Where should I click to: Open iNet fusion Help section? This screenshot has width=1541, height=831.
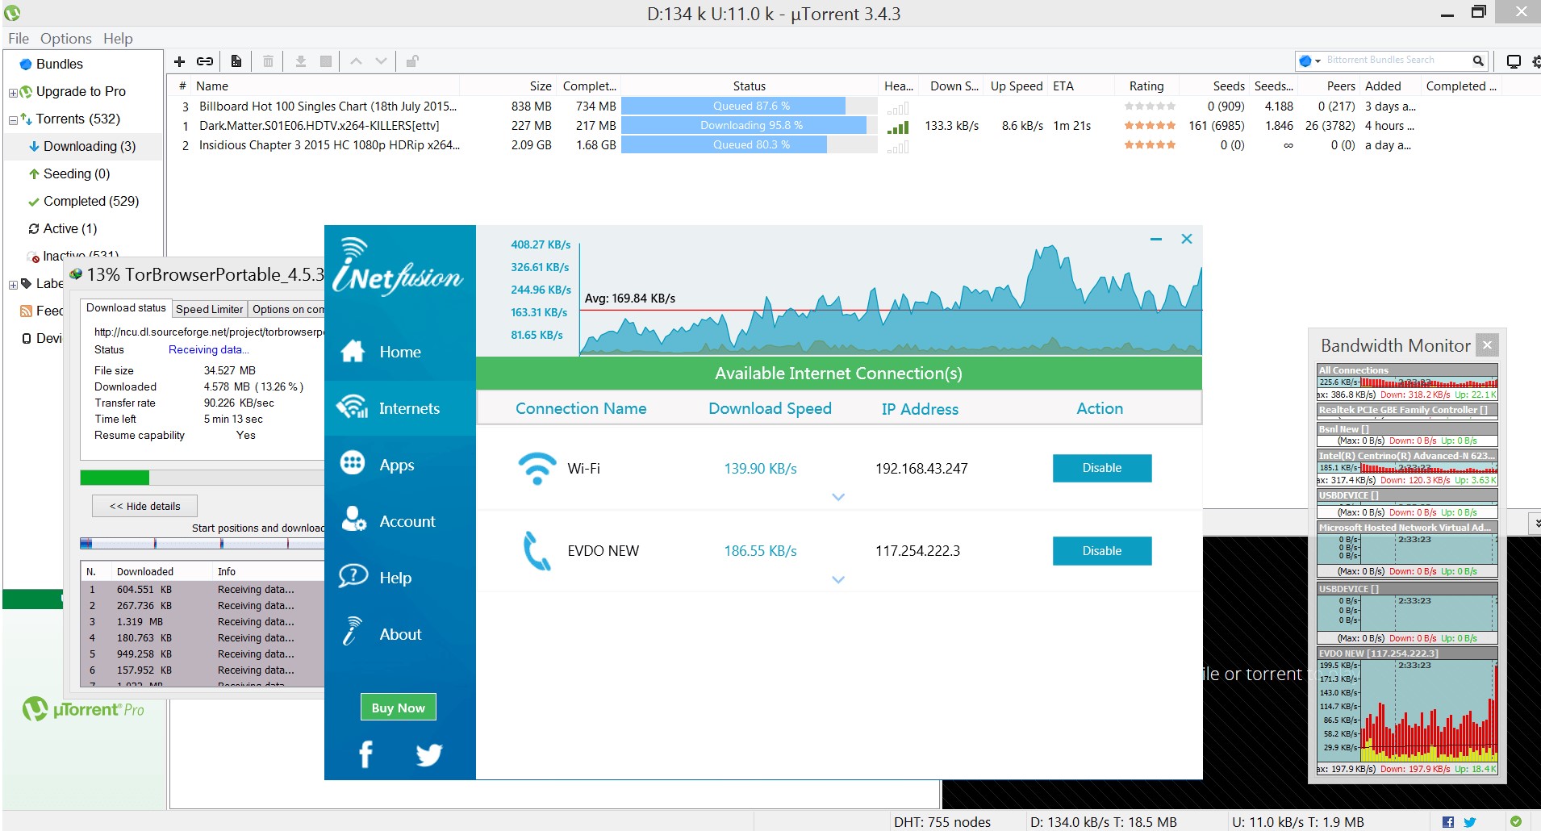[x=394, y=576]
